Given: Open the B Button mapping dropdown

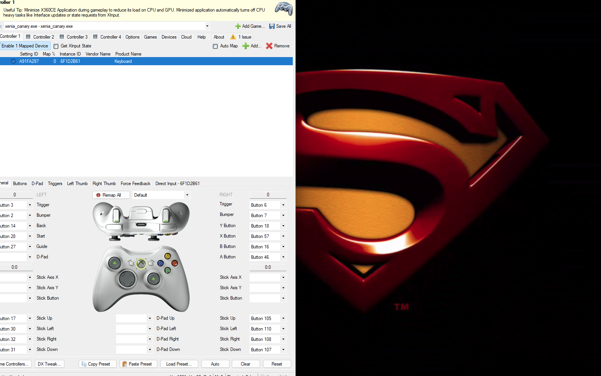Looking at the screenshot, I should [x=283, y=247].
